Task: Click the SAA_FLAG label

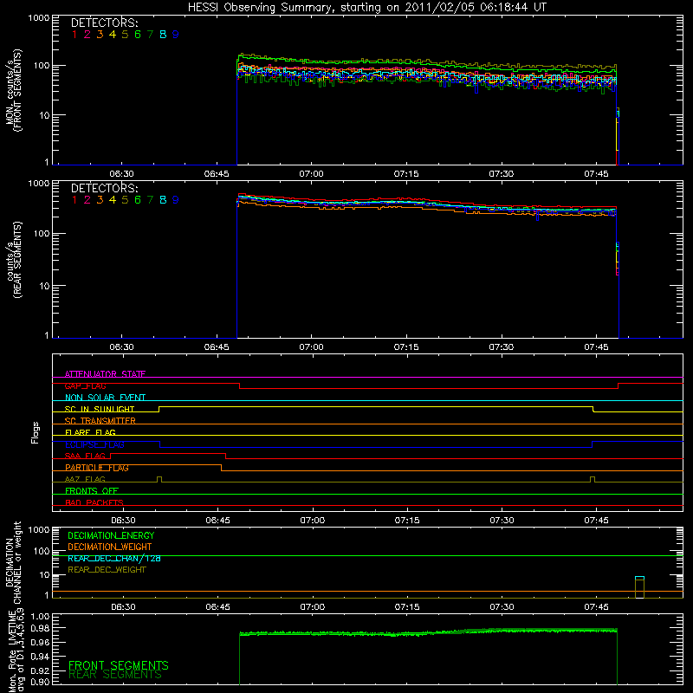Action: click(x=85, y=456)
